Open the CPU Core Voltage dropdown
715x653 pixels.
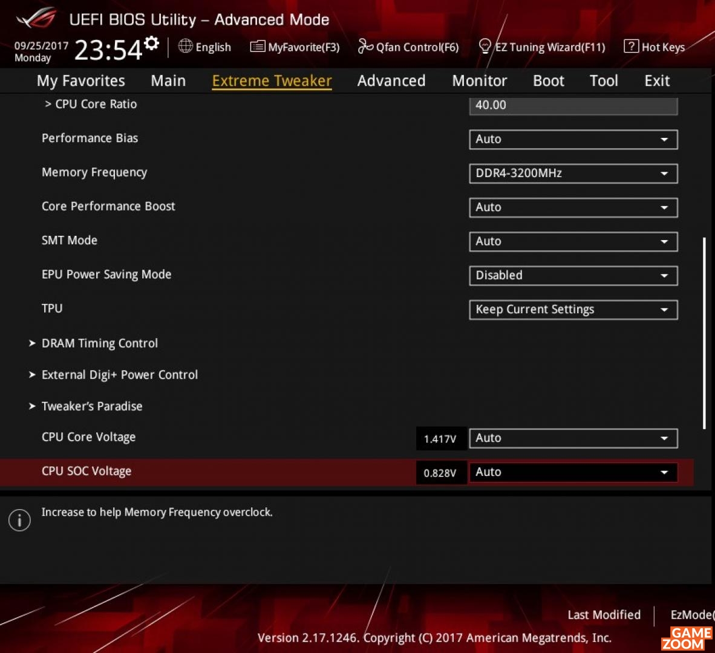click(573, 438)
